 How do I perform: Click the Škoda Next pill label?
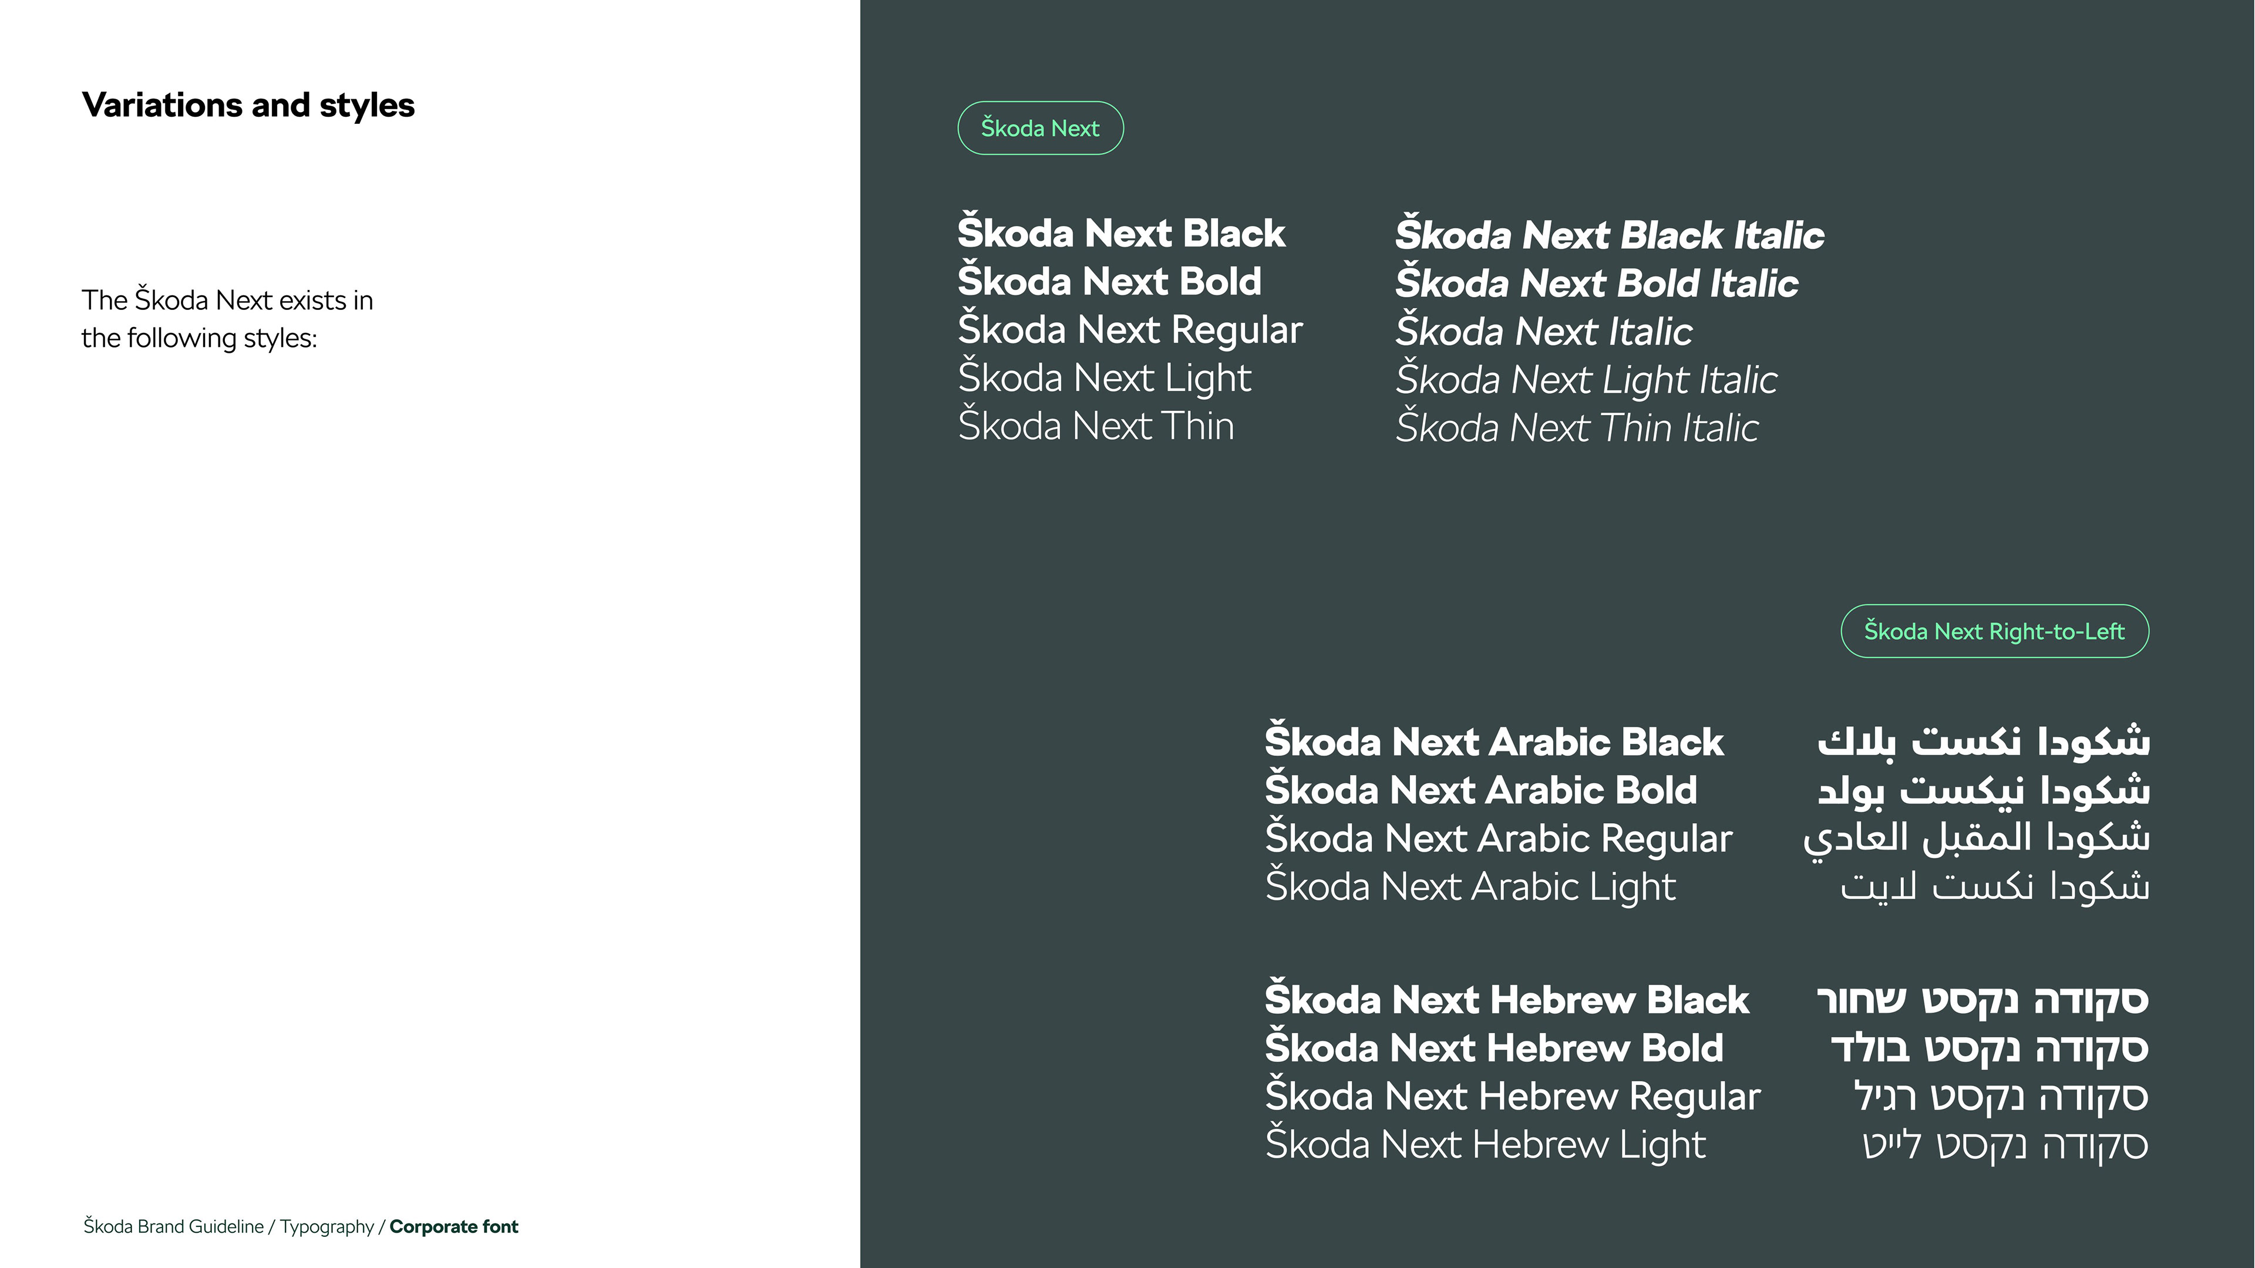tap(1040, 129)
